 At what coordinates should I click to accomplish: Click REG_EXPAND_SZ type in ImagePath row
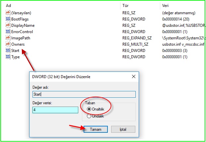[137, 38]
